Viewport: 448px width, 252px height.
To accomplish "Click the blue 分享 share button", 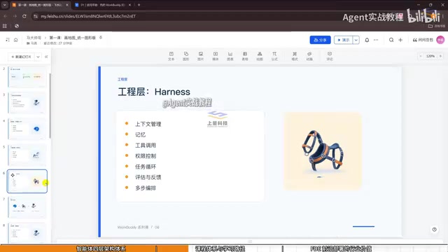I will pos(320,40).
